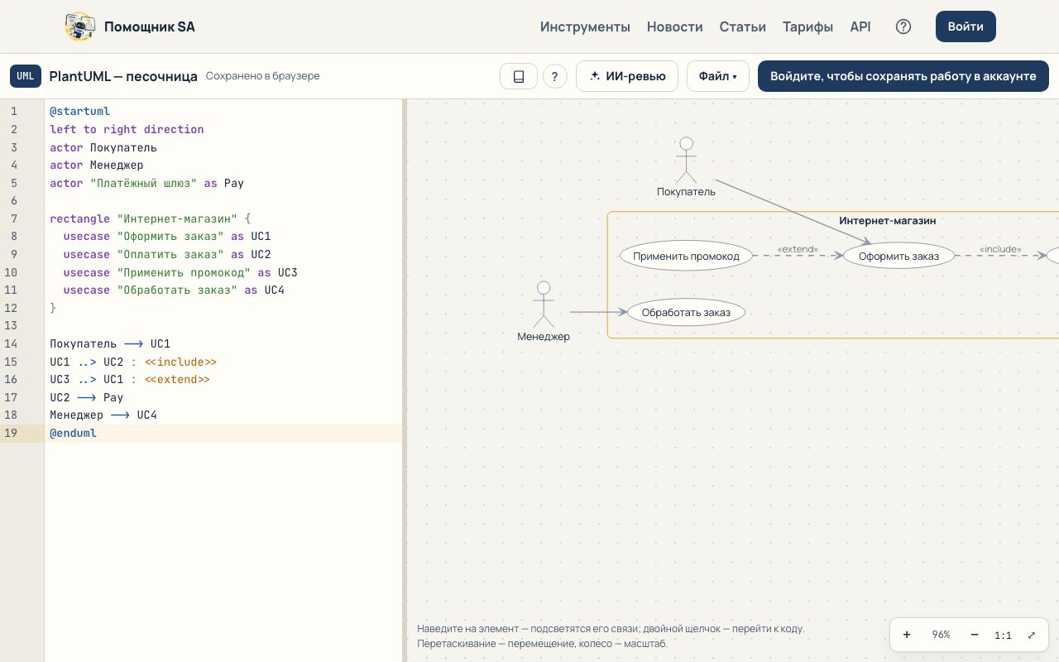Select the 'Применить промокод' use case ellipse

click(686, 256)
